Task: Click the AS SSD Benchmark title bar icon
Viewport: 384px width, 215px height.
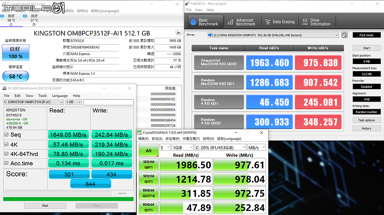Action: [x=4, y=88]
